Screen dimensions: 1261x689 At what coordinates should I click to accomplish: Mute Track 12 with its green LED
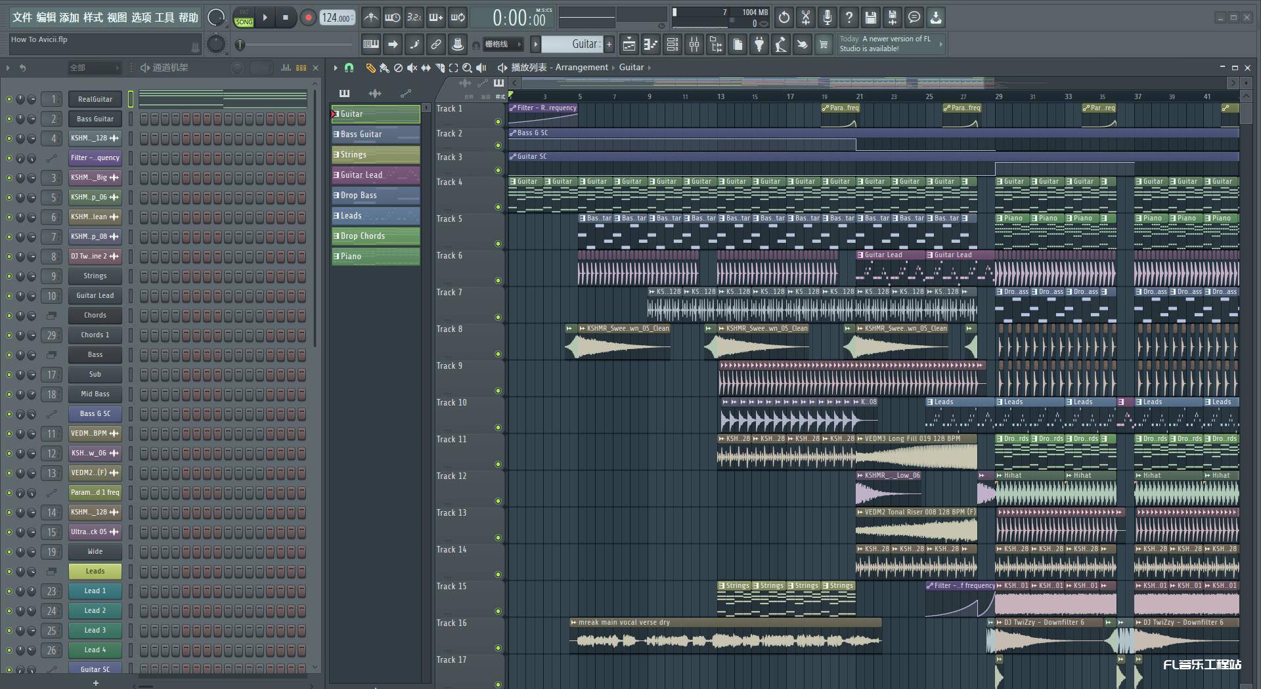[498, 501]
